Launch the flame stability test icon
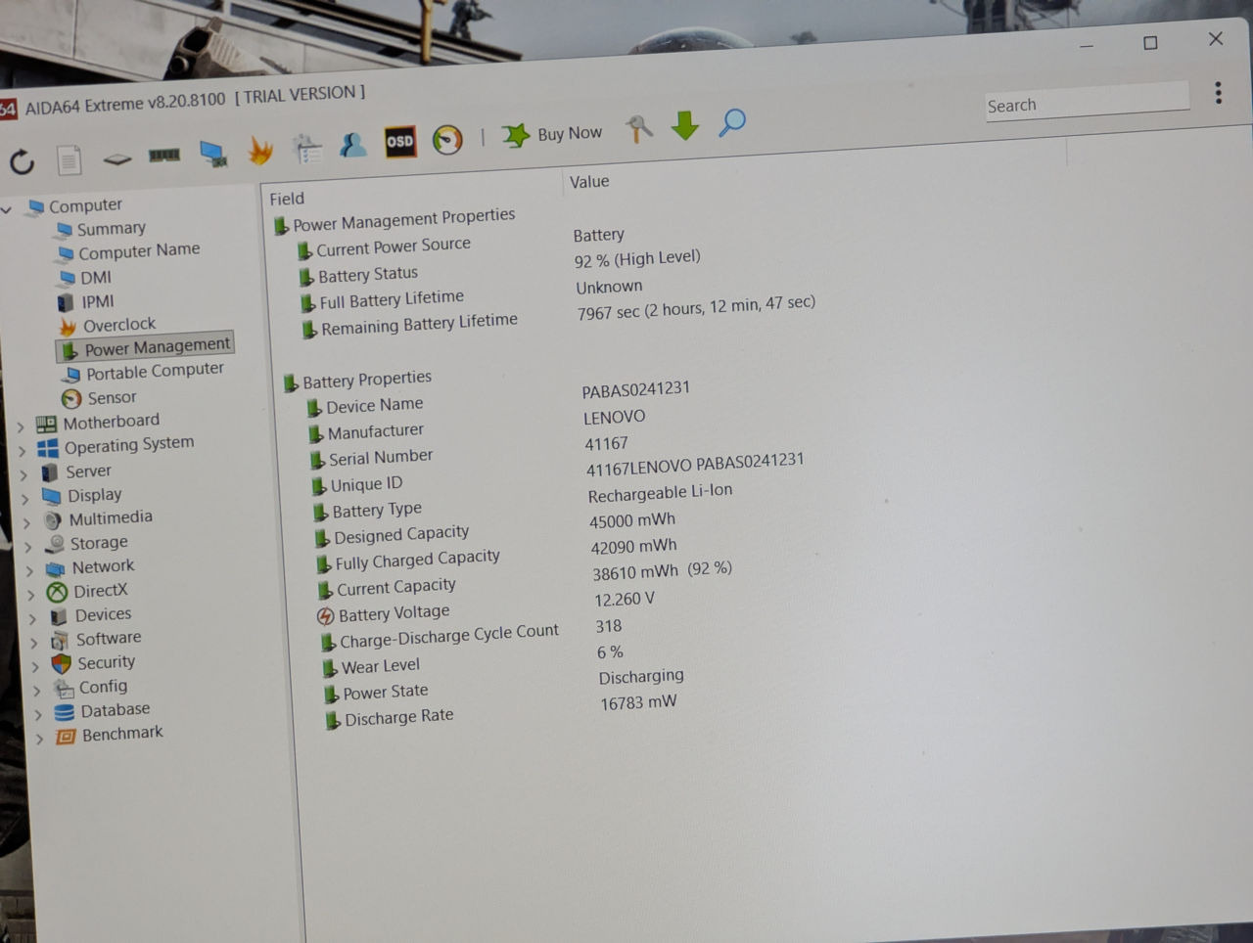 260,151
